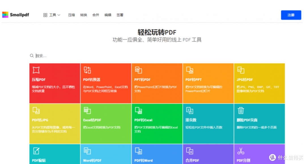This screenshot has width=306, height=164.
Task: Click the Excel转PDF tile description text
Action: pyautogui.click(x=101, y=127)
